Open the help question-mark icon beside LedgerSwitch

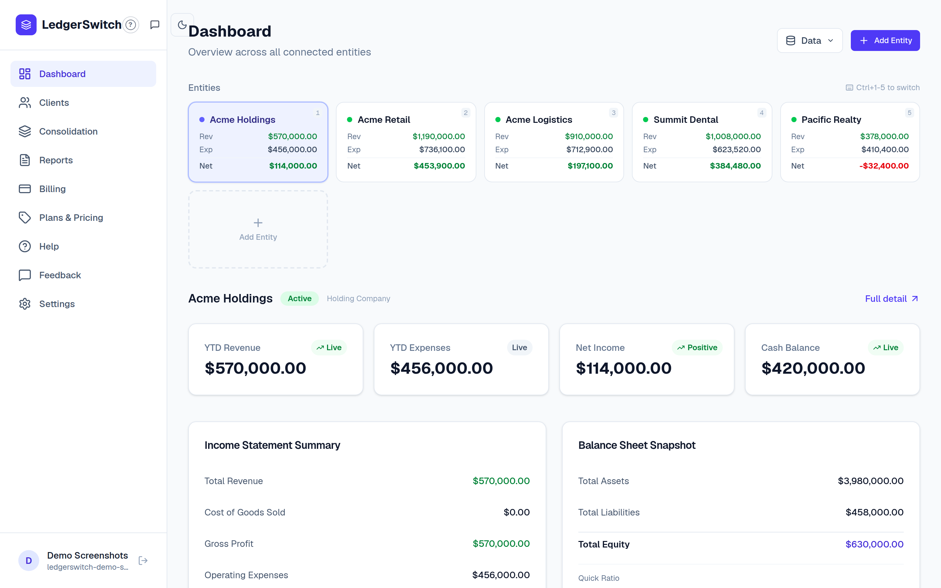(131, 25)
